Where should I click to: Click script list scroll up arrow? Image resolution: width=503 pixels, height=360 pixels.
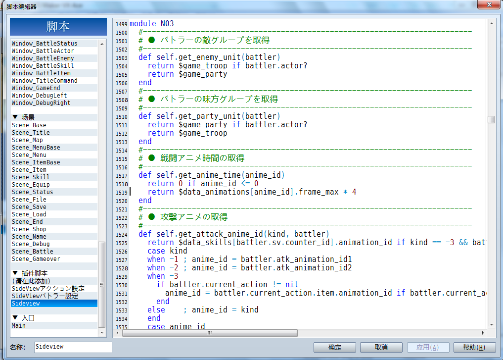(102, 44)
